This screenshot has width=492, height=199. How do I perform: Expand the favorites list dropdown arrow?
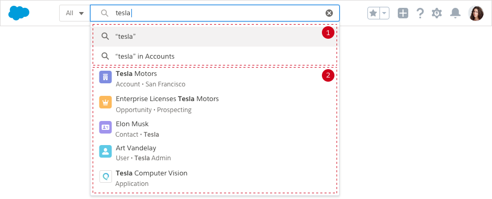tap(385, 13)
